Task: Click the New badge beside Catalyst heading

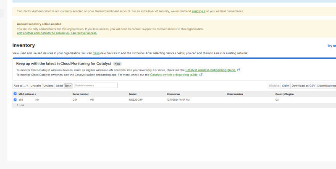Action: 117,64
